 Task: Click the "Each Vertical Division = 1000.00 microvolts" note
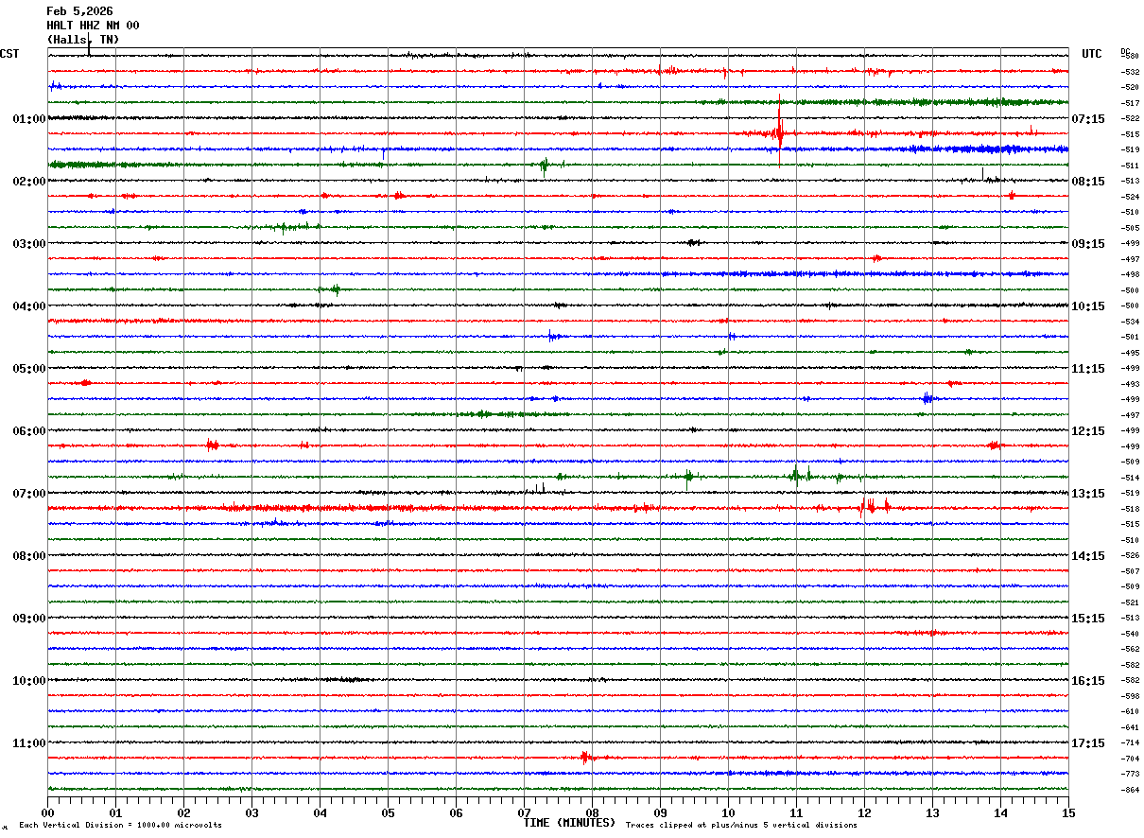120,825
